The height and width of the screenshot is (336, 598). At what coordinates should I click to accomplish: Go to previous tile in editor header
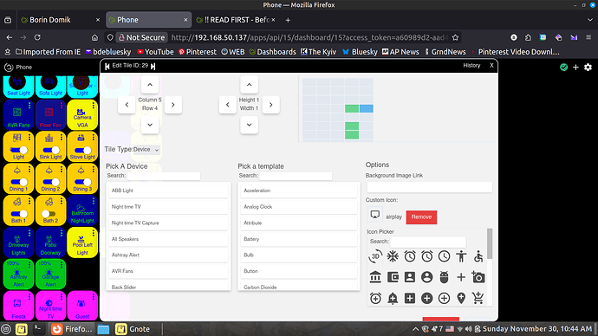pyautogui.click(x=107, y=66)
